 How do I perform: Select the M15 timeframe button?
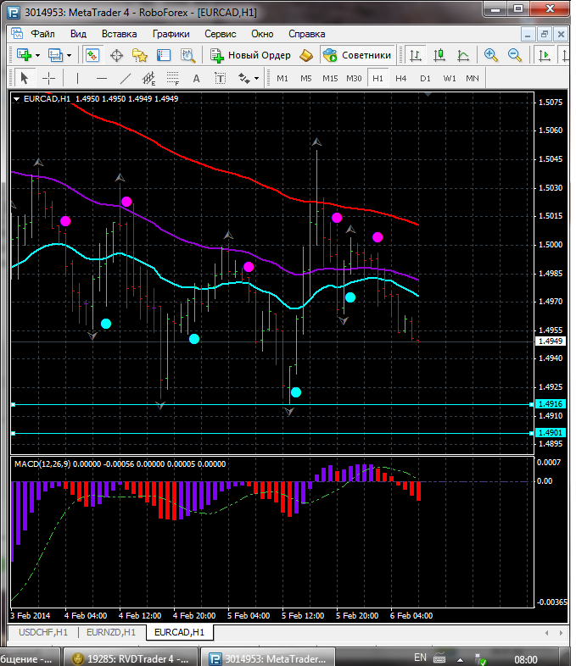coord(330,78)
